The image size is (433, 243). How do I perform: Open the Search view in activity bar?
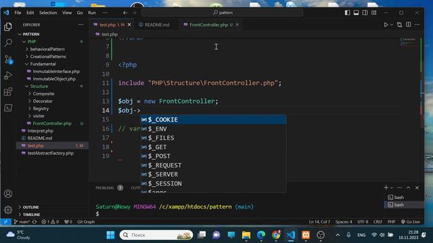coord(8,43)
